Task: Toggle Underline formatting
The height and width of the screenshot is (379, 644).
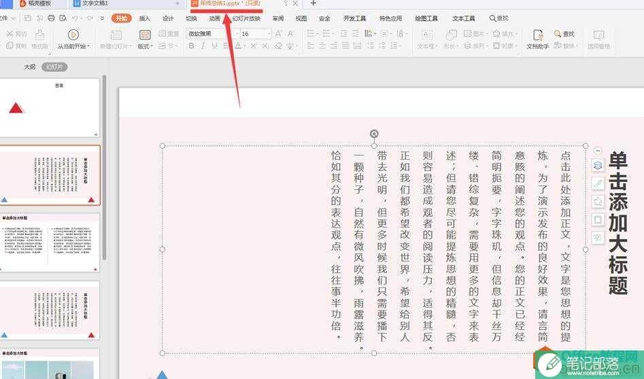Action: pyautogui.click(x=214, y=46)
